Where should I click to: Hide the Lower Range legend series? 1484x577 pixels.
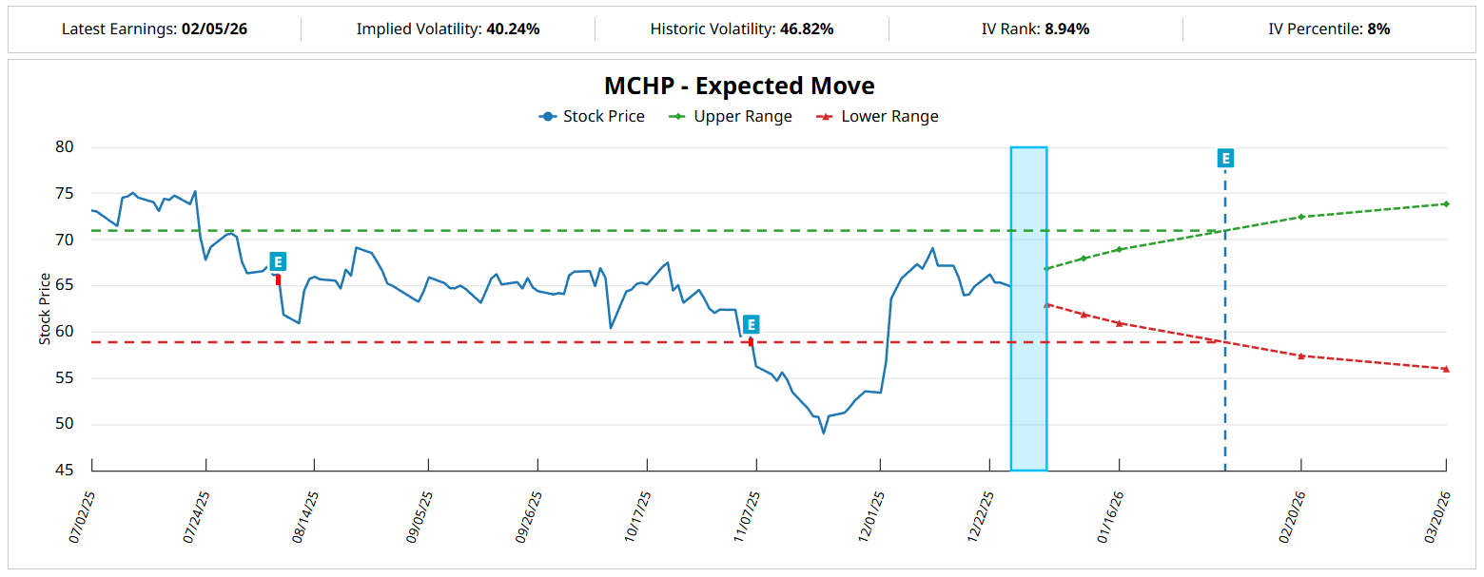[878, 117]
